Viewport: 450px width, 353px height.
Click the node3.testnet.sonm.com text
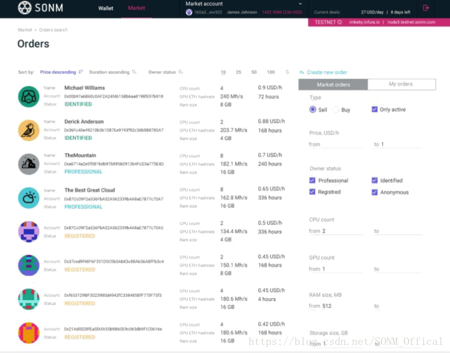pyautogui.click(x=412, y=22)
